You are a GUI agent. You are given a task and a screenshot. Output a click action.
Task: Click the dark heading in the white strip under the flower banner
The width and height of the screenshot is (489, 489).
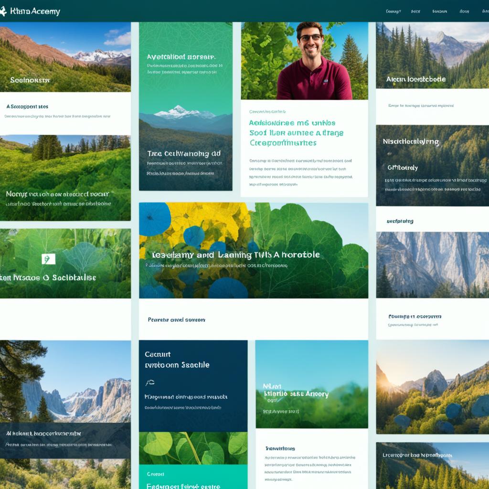pos(177,319)
